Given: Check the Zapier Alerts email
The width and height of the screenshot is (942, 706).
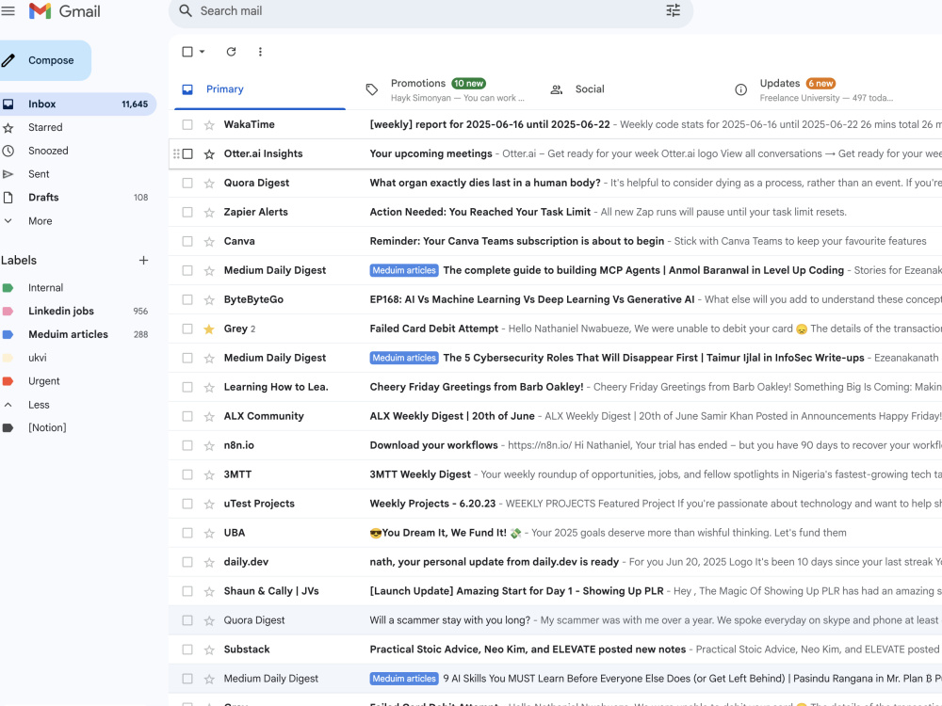Looking at the screenshot, I should [187, 212].
